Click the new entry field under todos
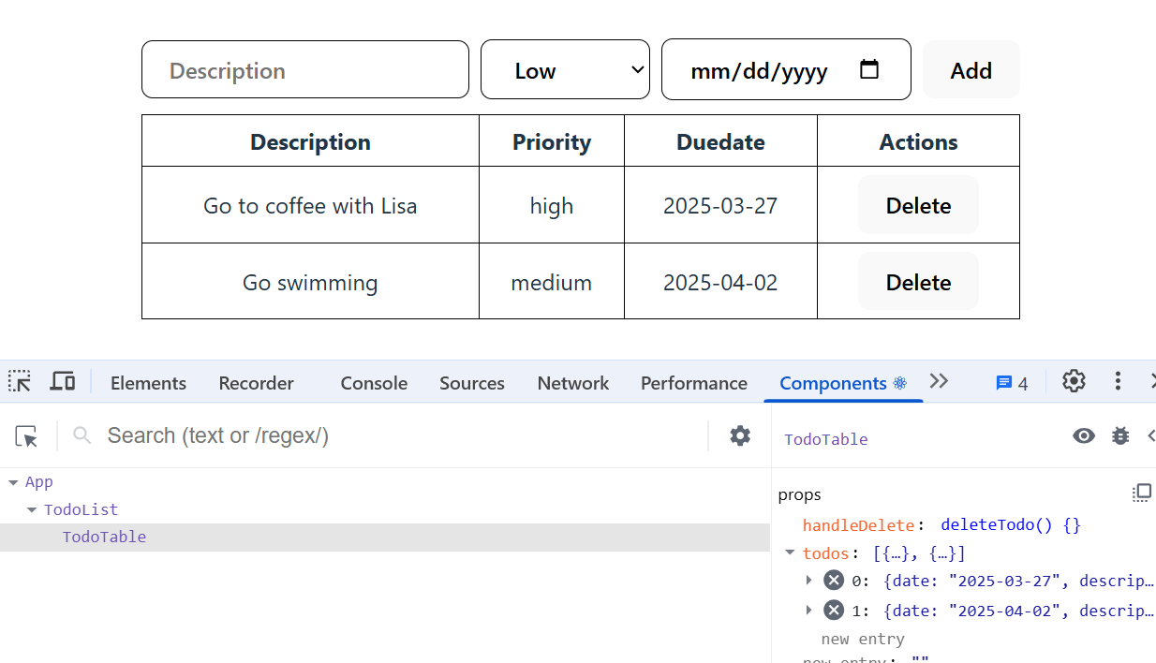 863,640
